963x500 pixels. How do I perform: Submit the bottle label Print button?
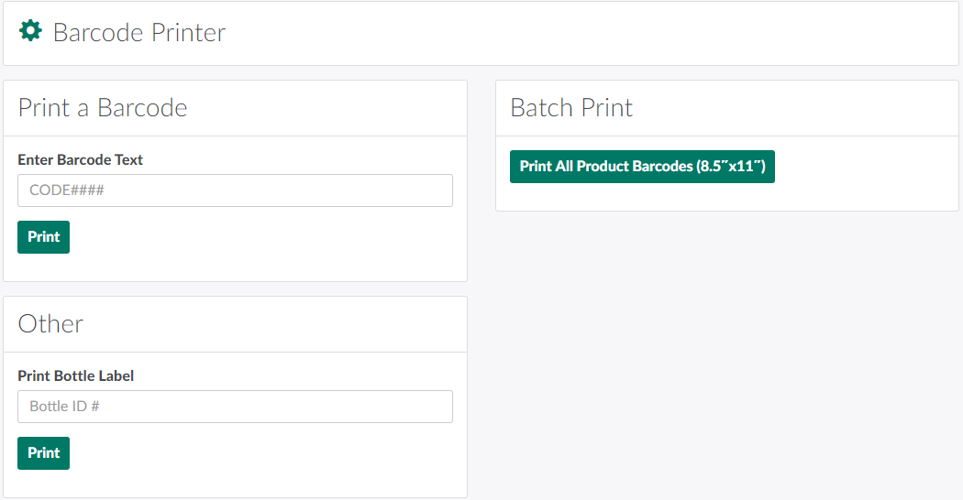[43, 453]
